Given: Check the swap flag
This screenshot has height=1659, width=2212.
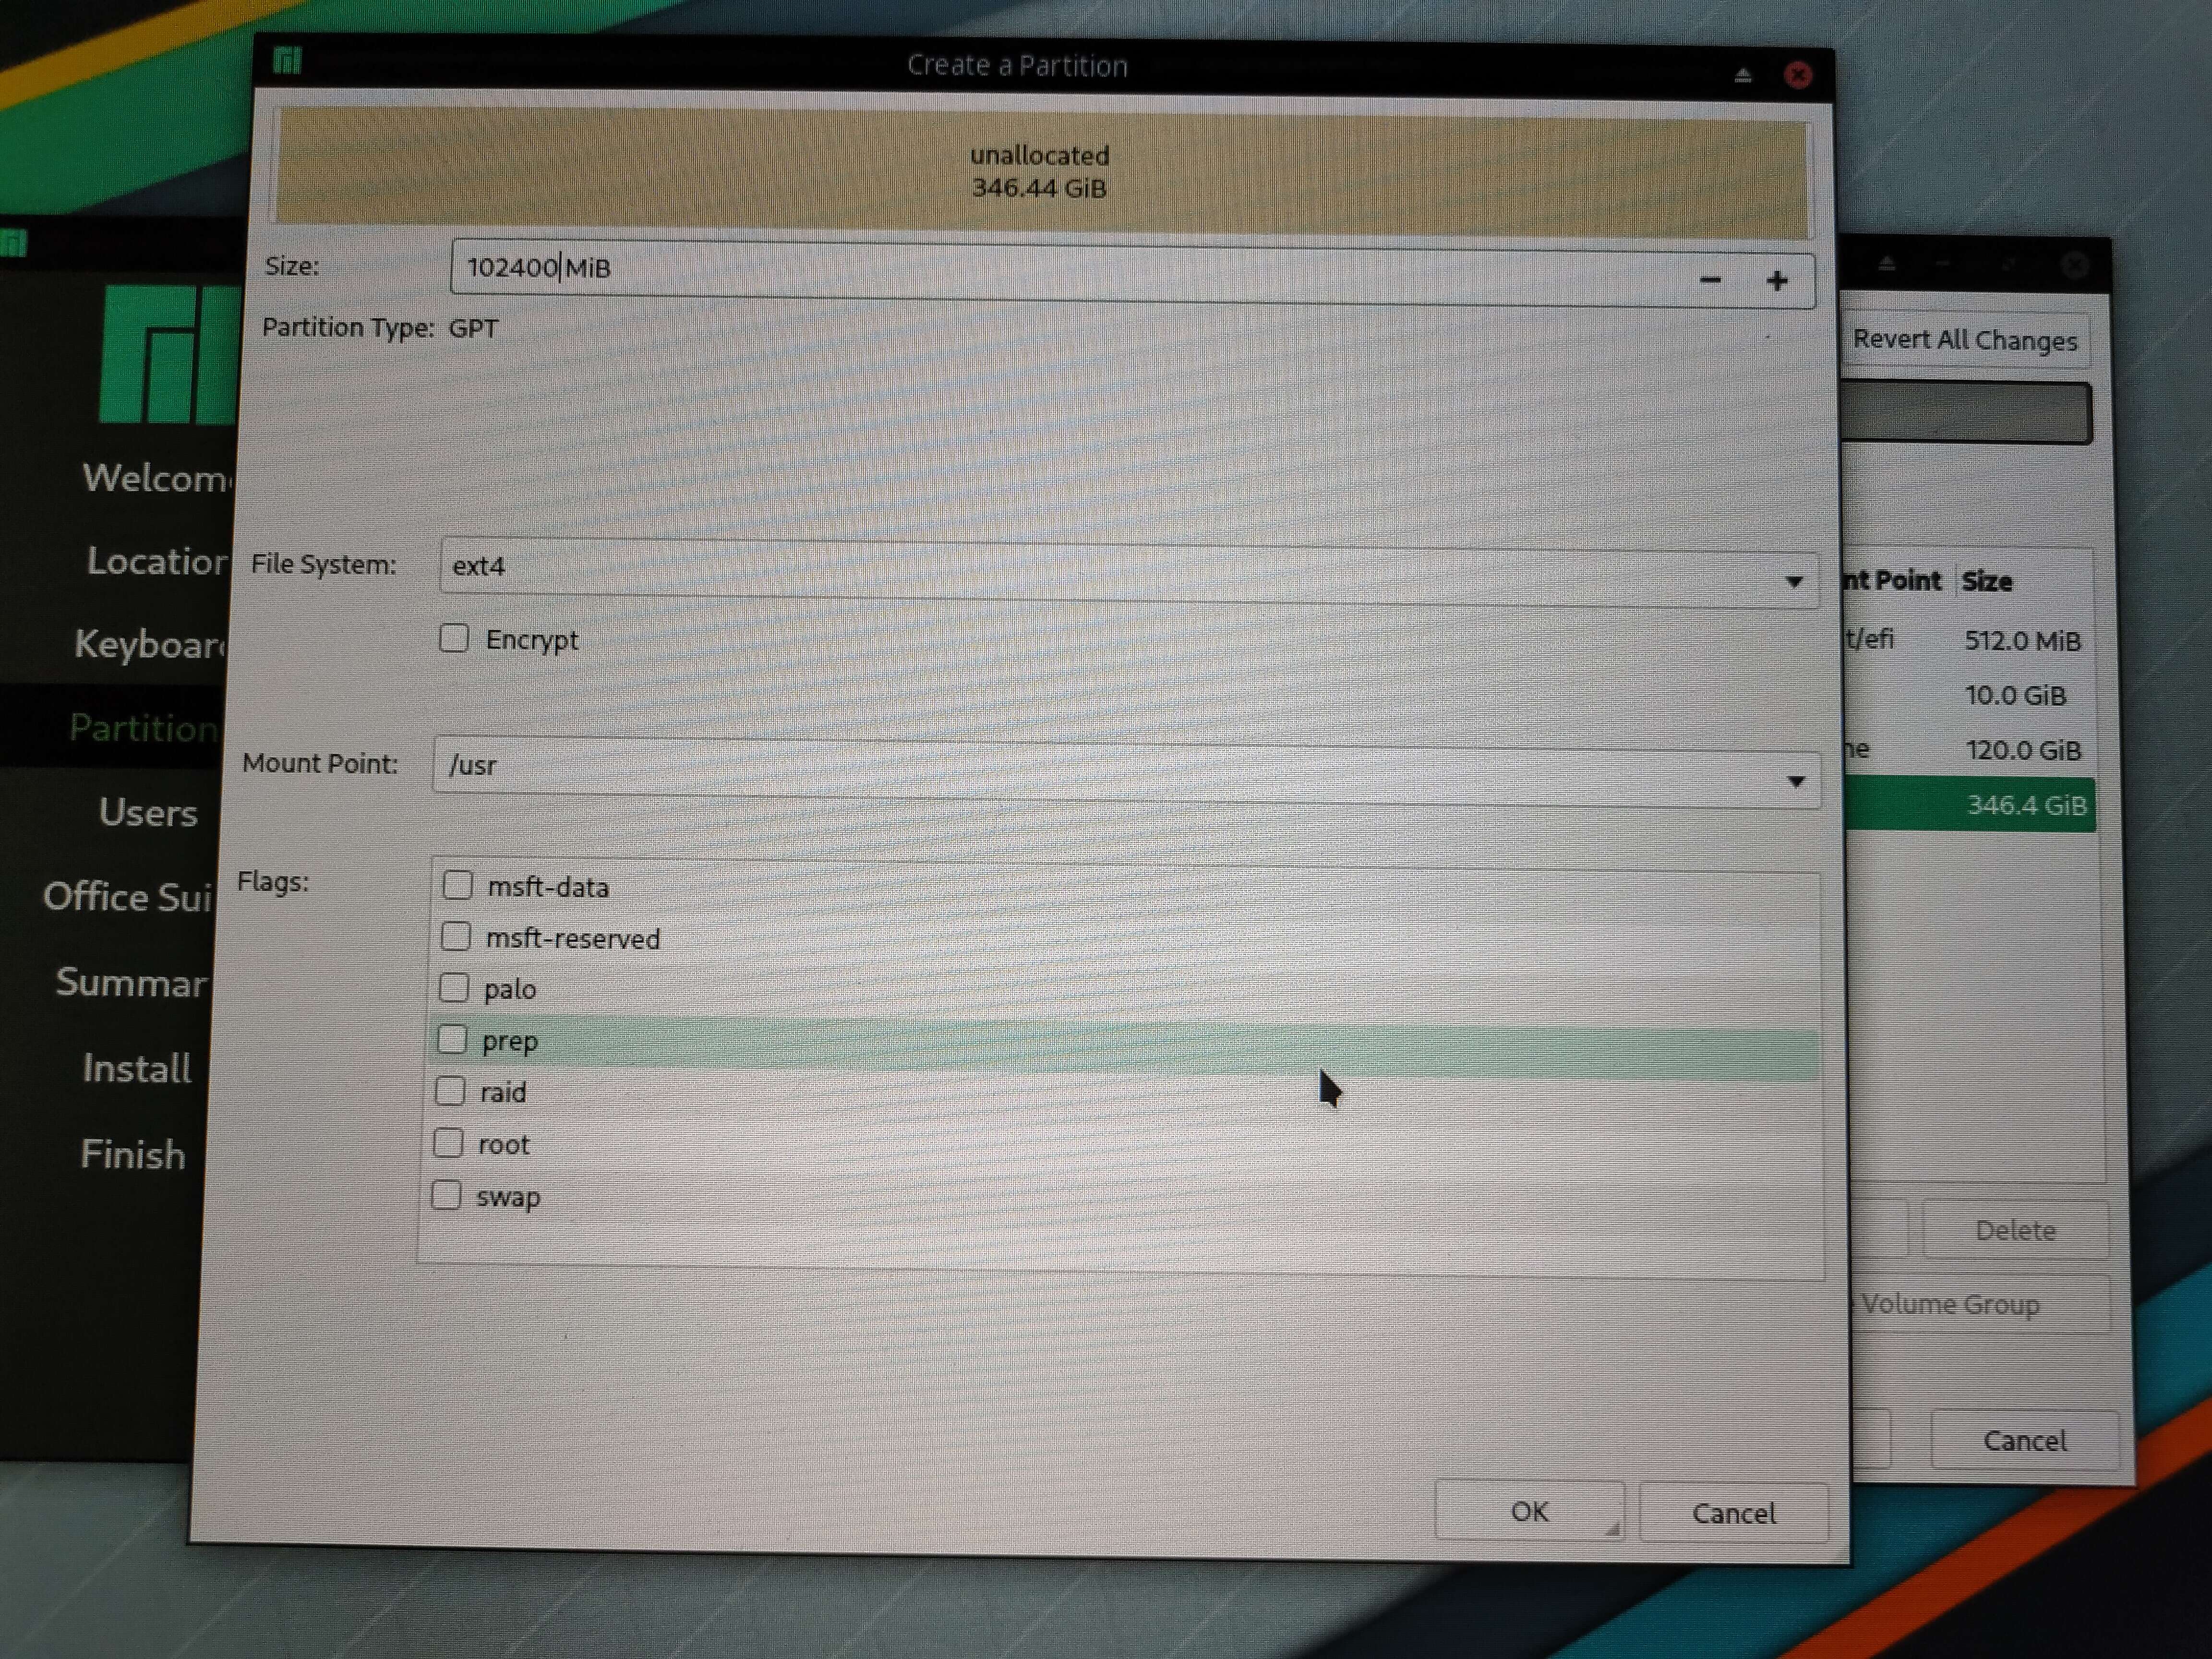Looking at the screenshot, I should (446, 1195).
